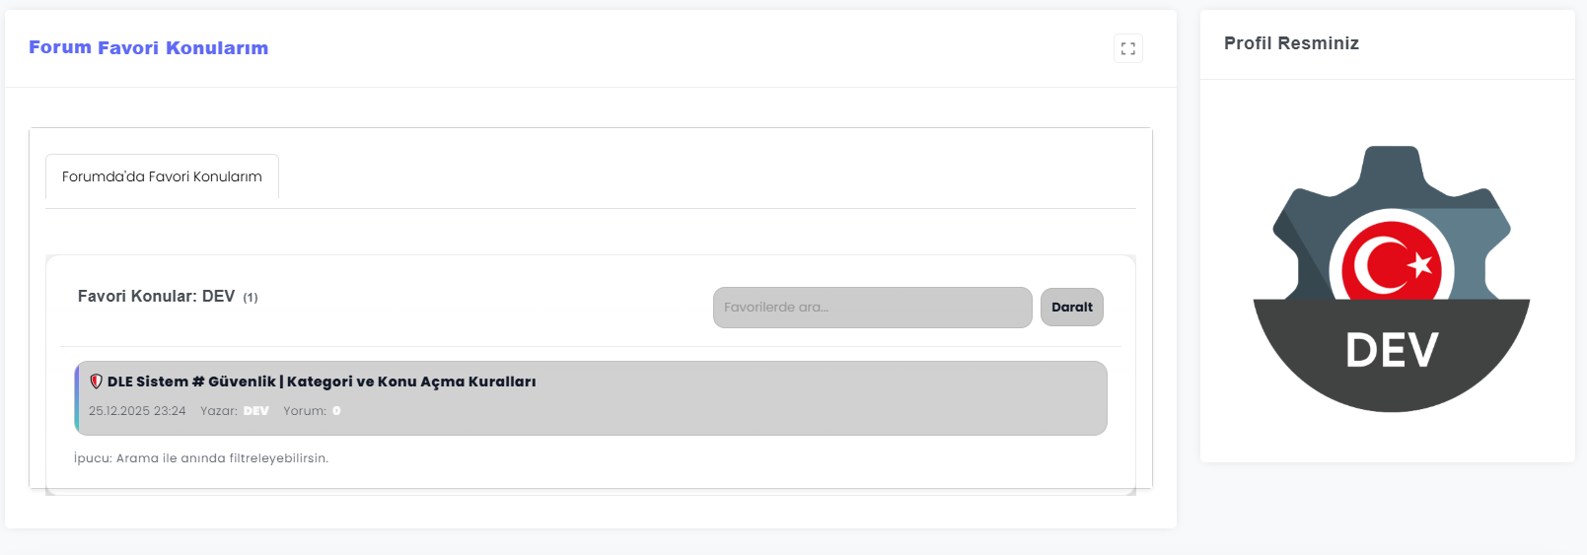Click the Profil Resminiz card header
This screenshot has width=1587, height=555.
pyautogui.click(x=1291, y=43)
